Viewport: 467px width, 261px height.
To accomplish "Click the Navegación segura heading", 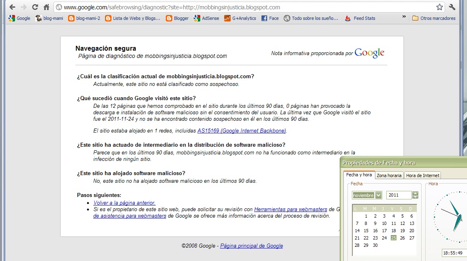I will (106, 48).
